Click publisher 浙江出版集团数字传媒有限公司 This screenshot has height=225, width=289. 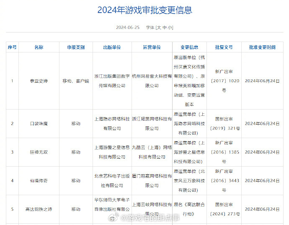click(x=112, y=81)
